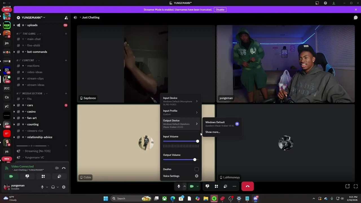Toggle the Just Chatting speaker icon in header

[75, 17]
